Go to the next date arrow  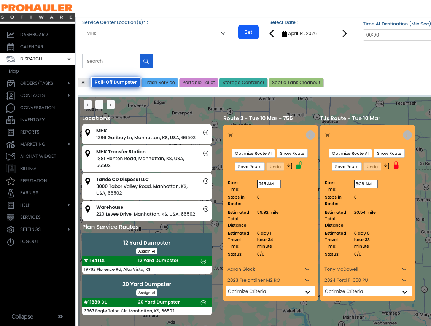tap(344, 33)
